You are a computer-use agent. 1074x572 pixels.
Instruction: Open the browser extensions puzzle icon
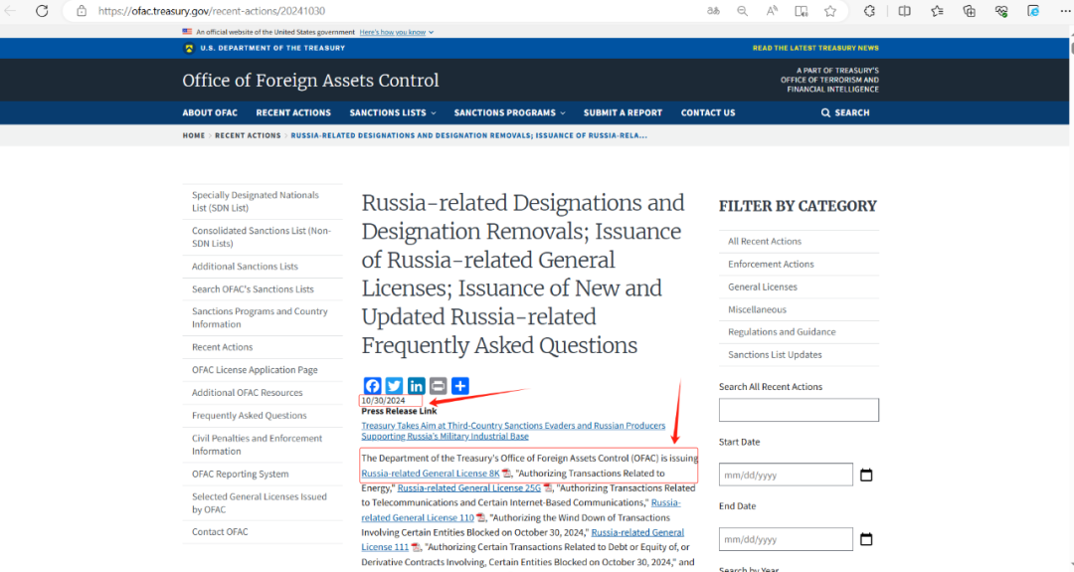[x=869, y=11]
